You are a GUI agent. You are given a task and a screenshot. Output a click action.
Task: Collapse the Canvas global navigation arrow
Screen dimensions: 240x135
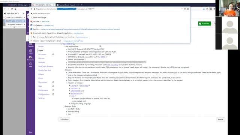[31, 132]
